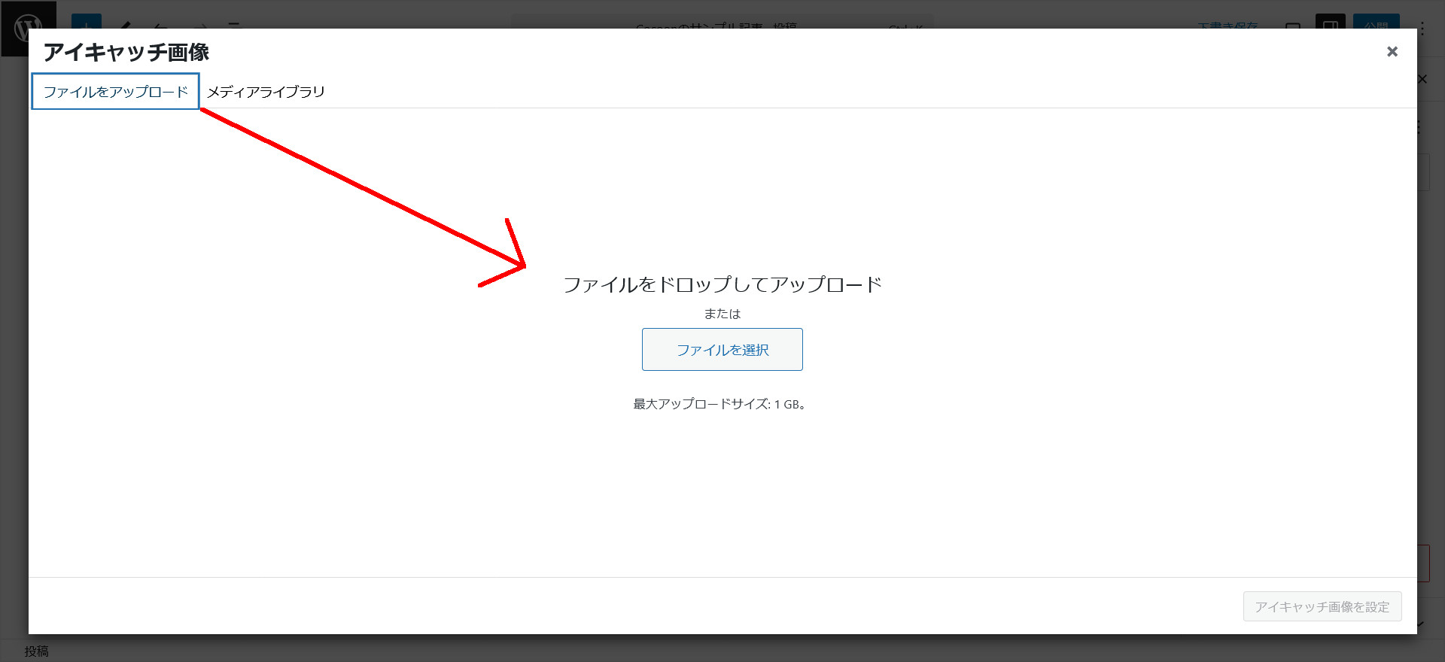Click the ファイルを選択 button

tap(722, 349)
